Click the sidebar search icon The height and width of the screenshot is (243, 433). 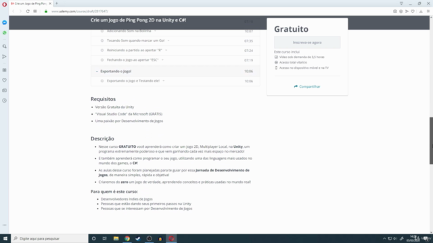click(x=5, y=47)
